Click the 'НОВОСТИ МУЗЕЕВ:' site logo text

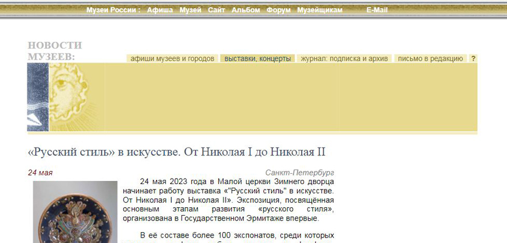coord(54,51)
